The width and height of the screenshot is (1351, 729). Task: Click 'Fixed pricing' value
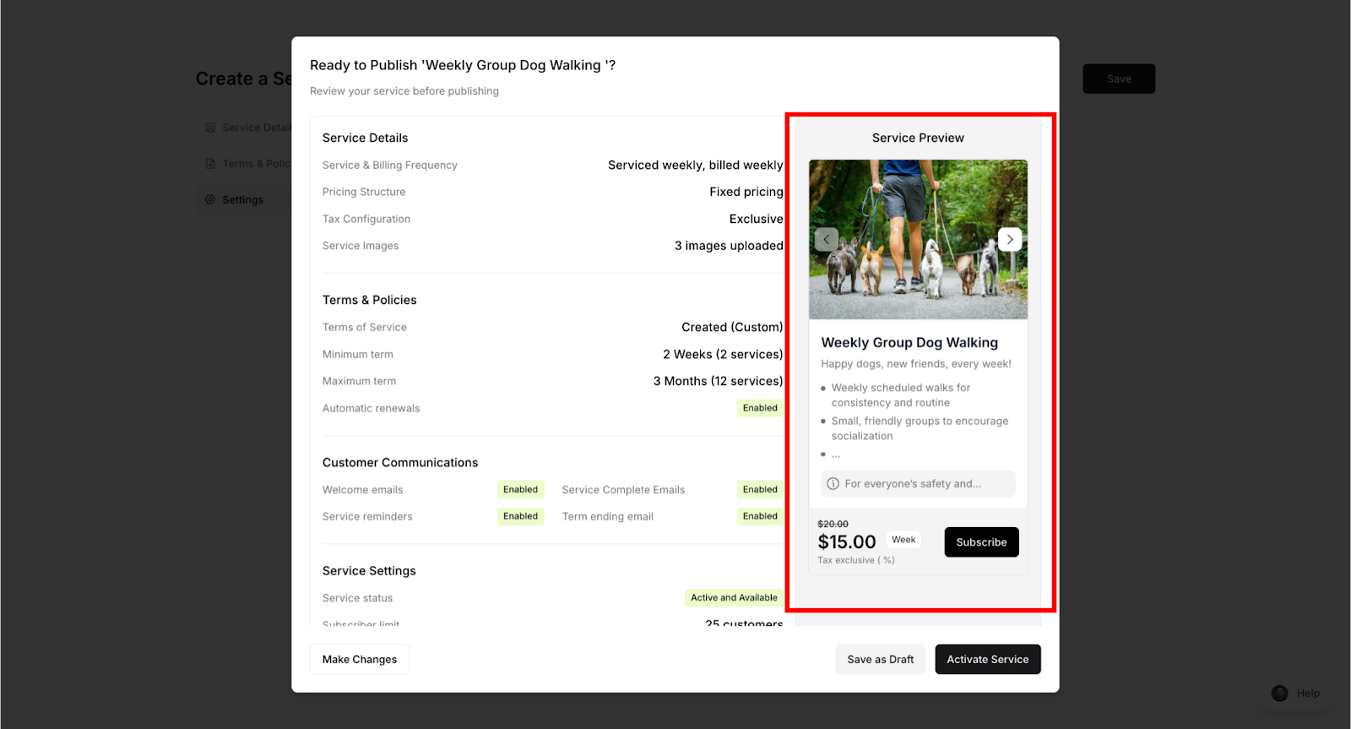[x=746, y=193]
